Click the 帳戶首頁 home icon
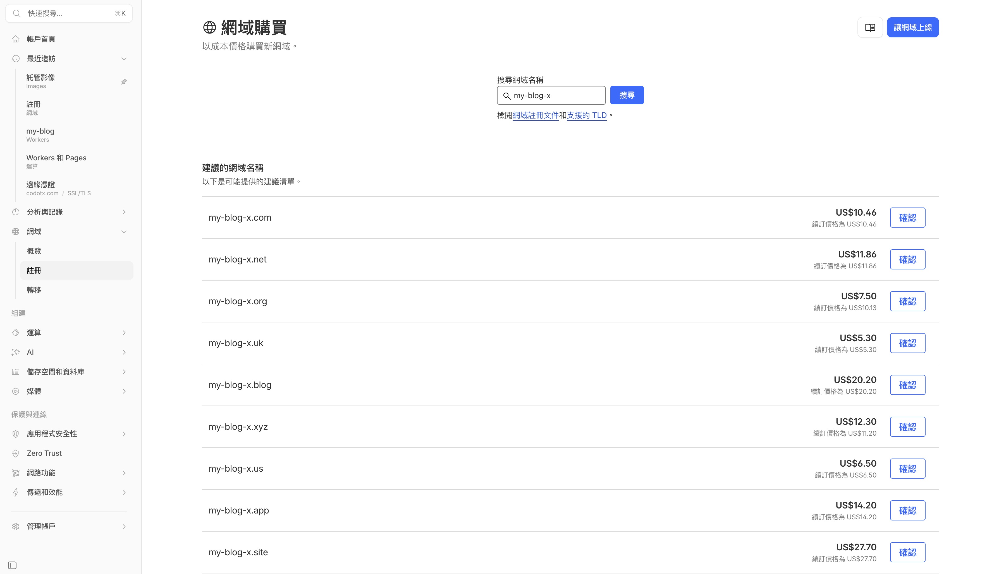The width and height of the screenshot is (999, 574). pos(15,39)
